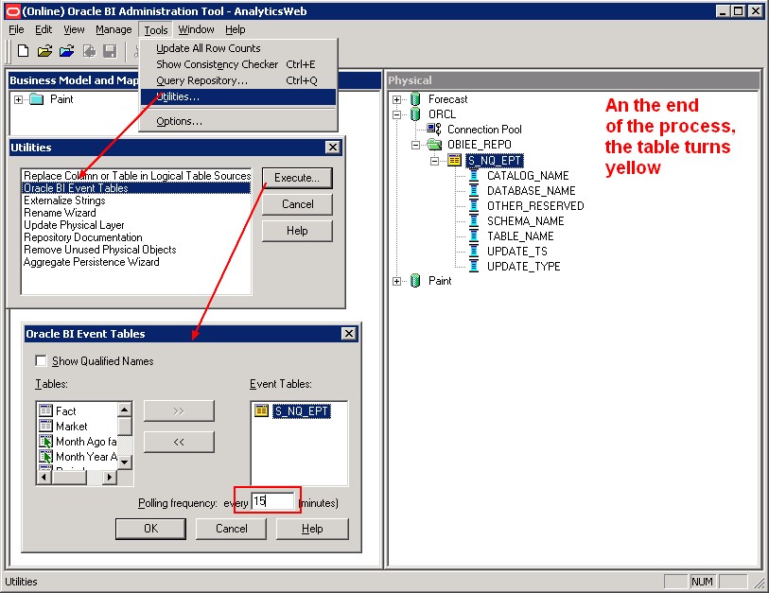The width and height of the screenshot is (769, 593).
Task: Open the File menu
Action: pyautogui.click(x=16, y=30)
